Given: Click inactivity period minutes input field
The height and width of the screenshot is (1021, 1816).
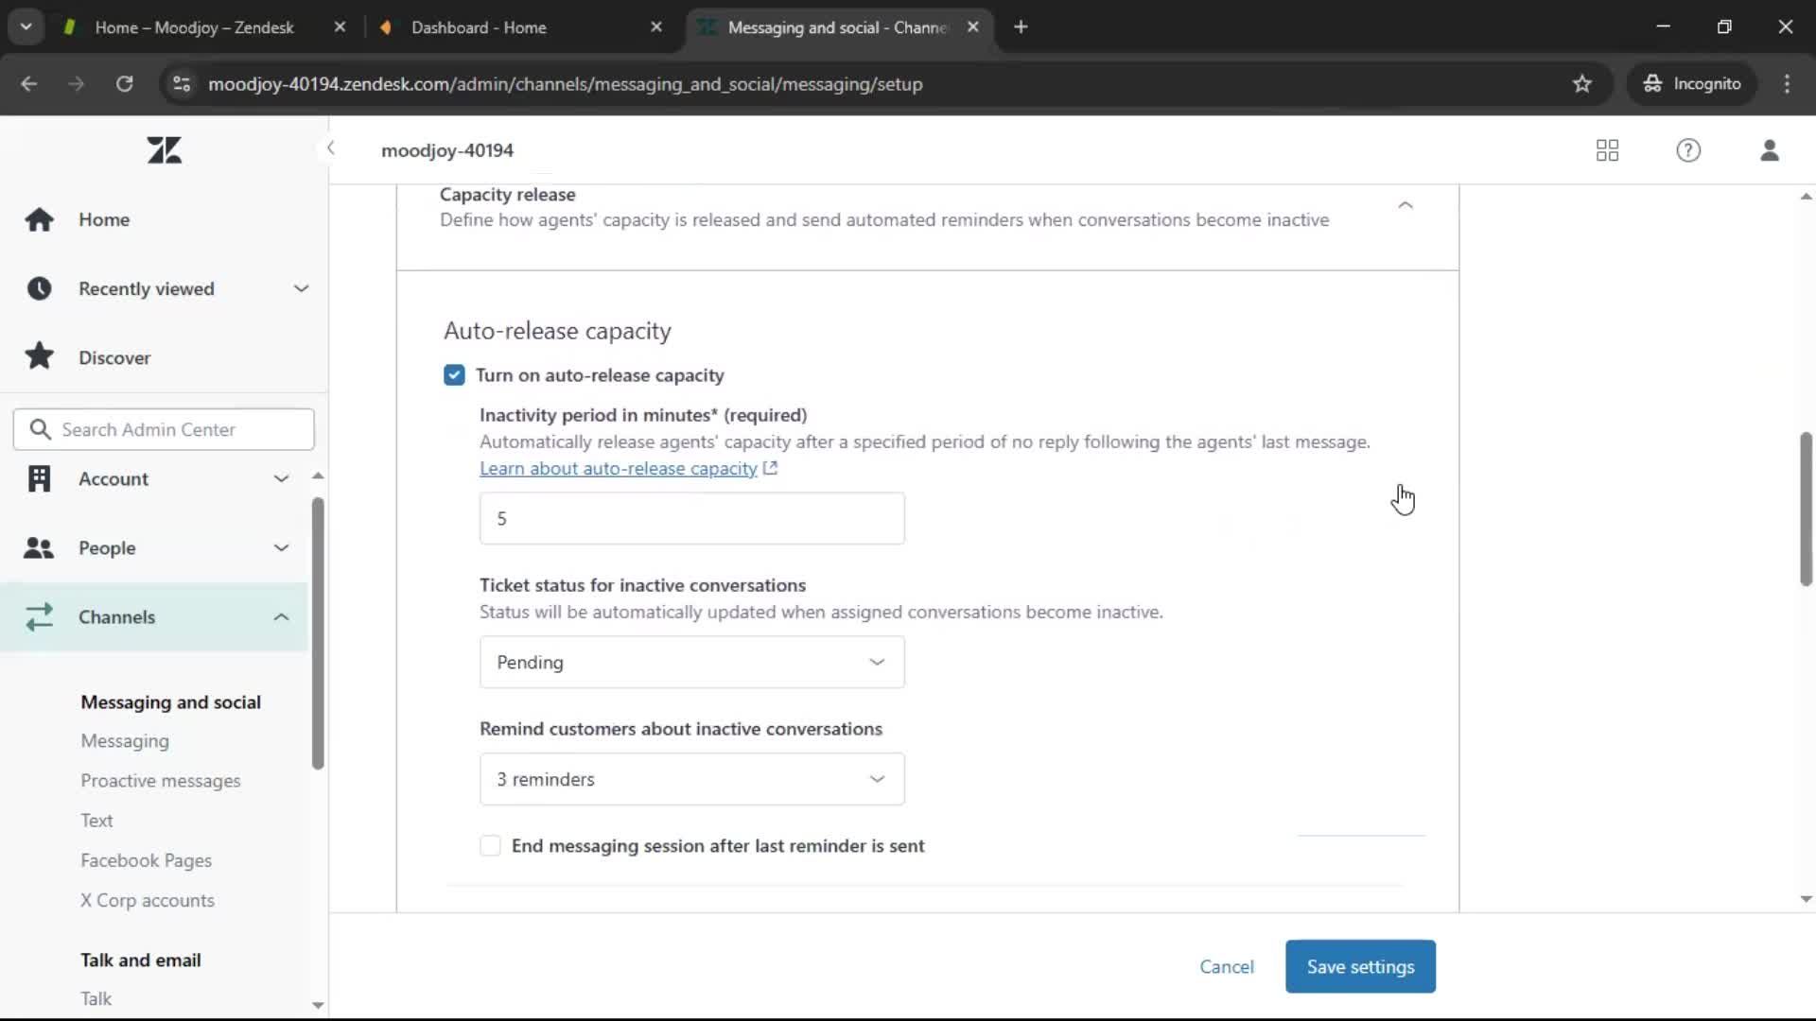Looking at the screenshot, I should click(691, 518).
